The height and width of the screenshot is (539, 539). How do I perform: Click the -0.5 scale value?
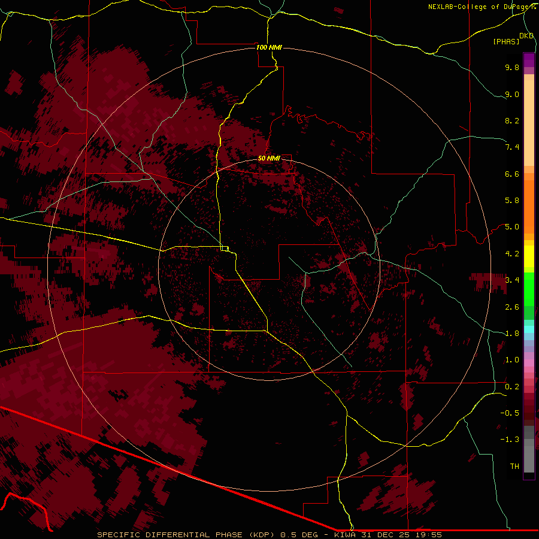pyautogui.click(x=510, y=413)
